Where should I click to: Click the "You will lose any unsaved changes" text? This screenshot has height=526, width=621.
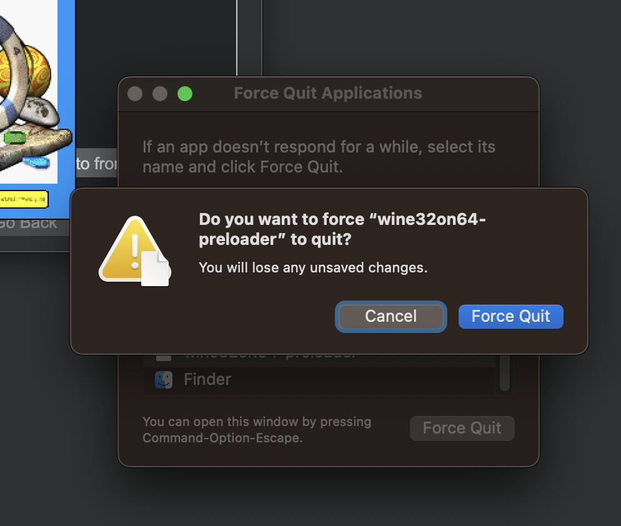point(313,267)
